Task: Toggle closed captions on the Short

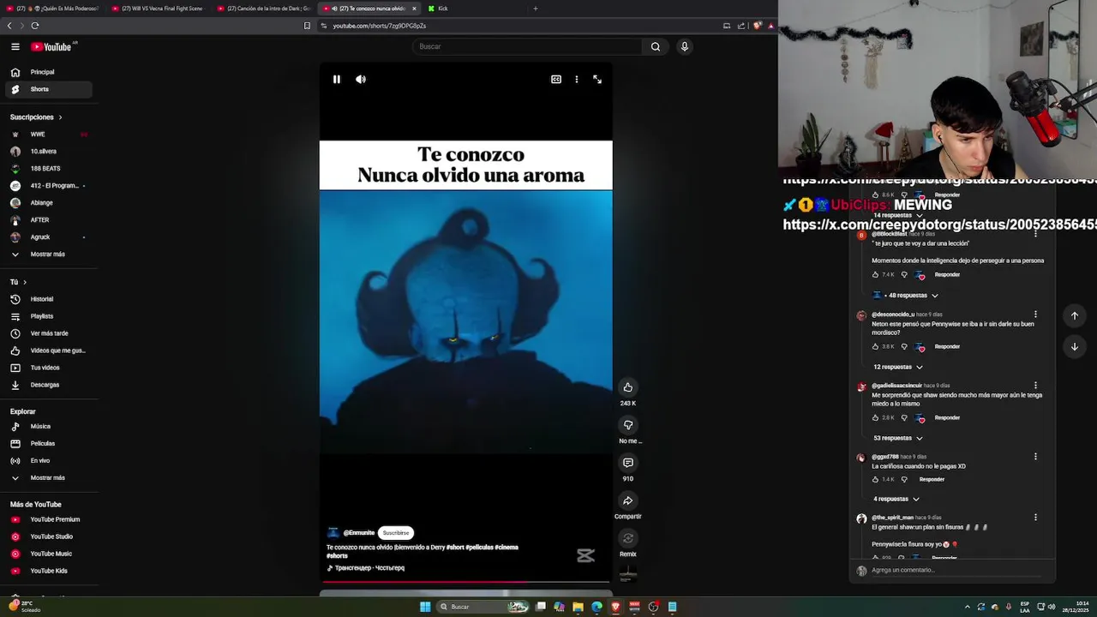Action: 556,79
